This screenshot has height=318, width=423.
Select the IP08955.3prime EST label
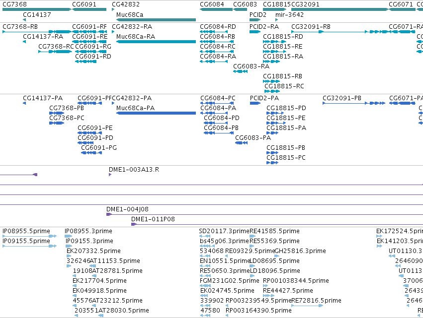(88, 231)
